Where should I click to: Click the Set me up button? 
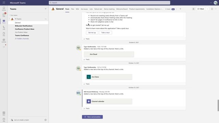pyautogui.click(x=92, y=32)
